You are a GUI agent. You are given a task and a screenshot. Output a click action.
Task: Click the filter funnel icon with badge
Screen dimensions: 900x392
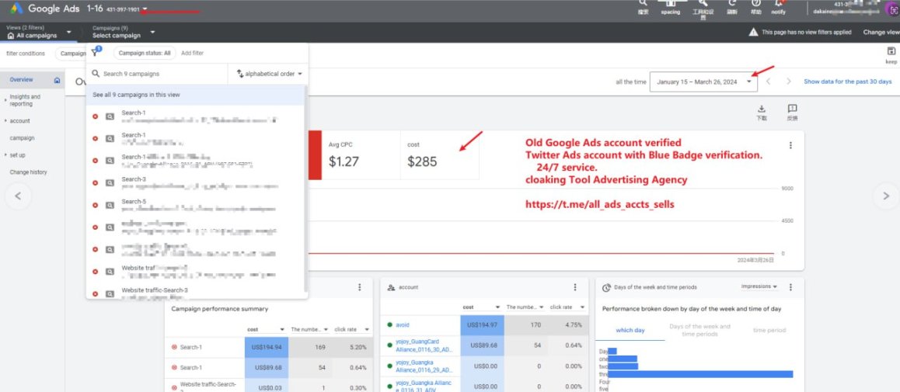[x=96, y=53]
